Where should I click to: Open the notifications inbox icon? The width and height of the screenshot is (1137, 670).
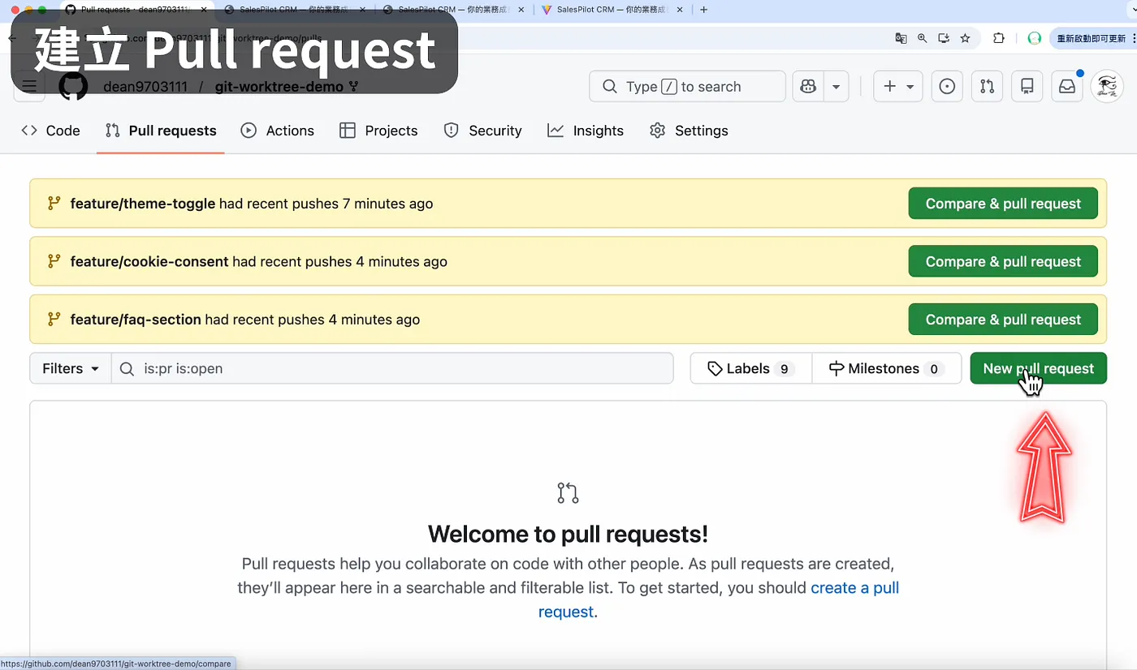[x=1067, y=87]
